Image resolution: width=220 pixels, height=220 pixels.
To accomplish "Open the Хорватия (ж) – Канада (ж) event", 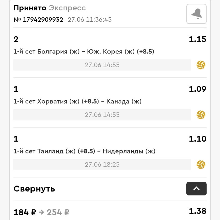I will click(77, 101).
